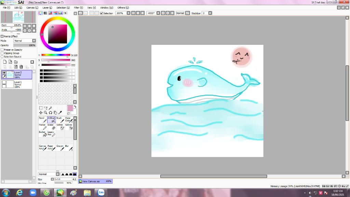Open the File menu
The width and height of the screenshot is (350, 197).
(x=6, y=8)
